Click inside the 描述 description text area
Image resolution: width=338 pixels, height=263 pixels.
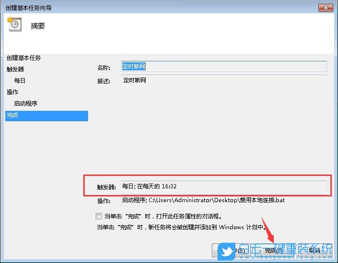pos(224,125)
